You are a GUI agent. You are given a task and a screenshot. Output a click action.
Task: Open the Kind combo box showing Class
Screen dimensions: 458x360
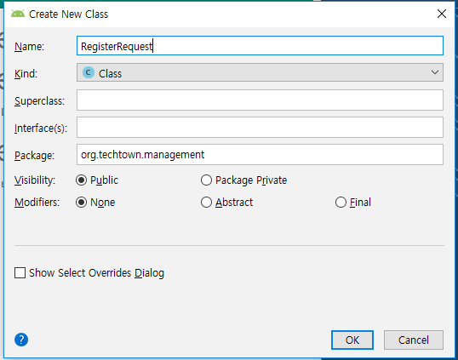260,72
